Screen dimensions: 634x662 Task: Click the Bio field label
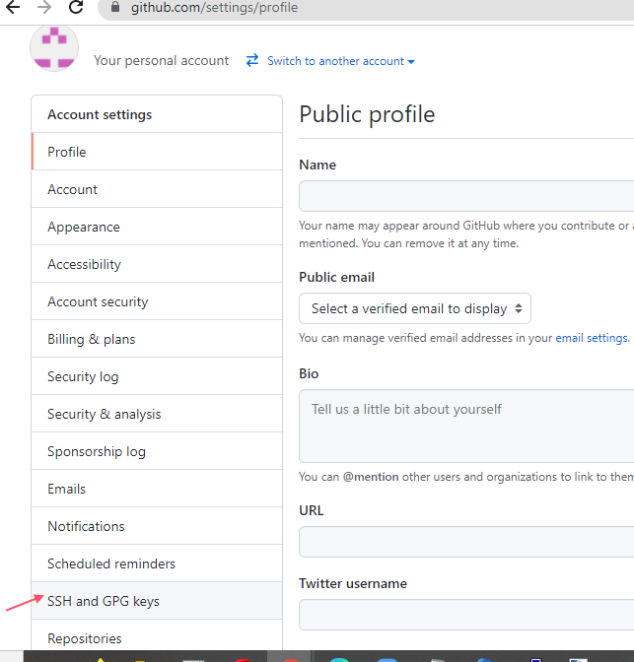click(309, 373)
